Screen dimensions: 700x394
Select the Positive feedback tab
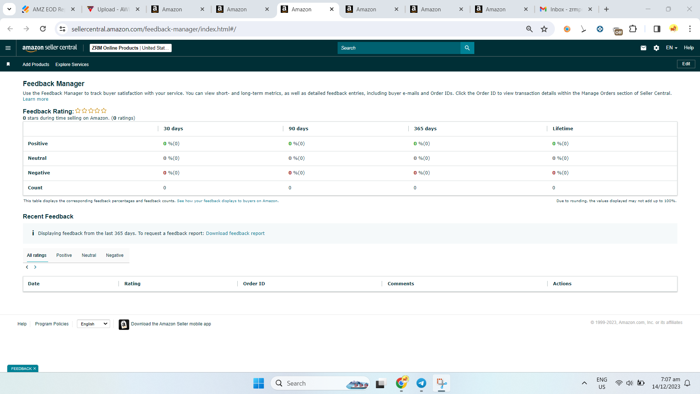tap(64, 255)
